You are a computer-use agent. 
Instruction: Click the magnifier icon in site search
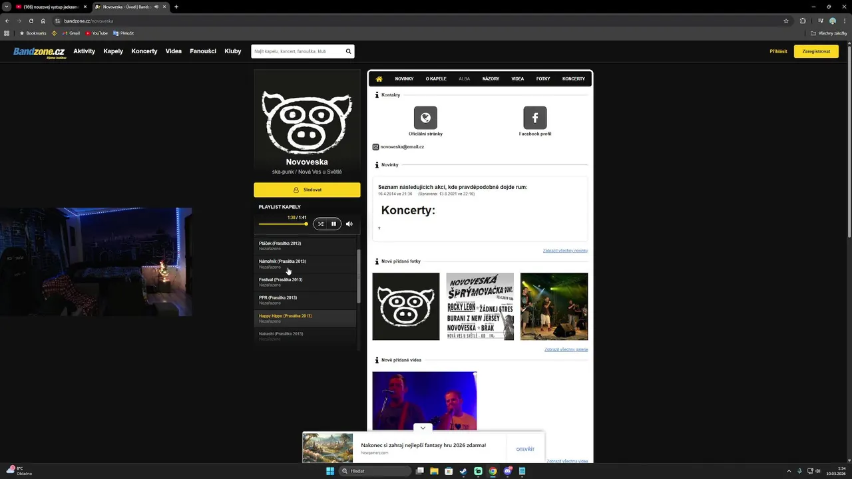click(347, 51)
